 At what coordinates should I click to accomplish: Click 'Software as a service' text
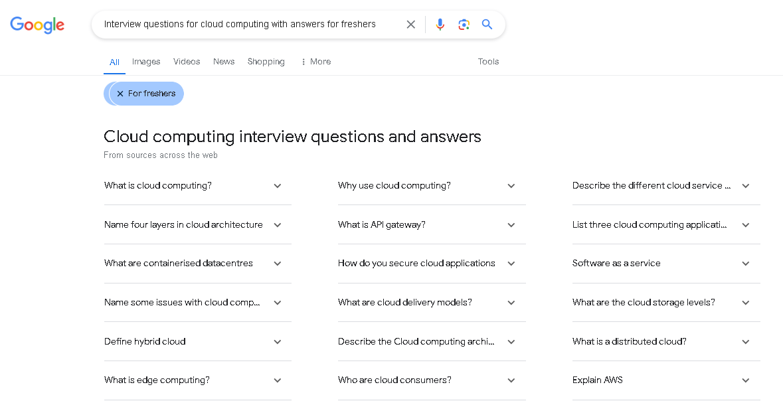pyautogui.click(x=616, y=263)
